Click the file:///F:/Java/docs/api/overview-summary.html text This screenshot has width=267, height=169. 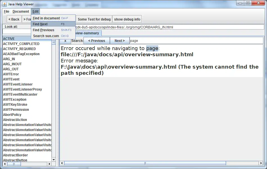pos(127,55)
